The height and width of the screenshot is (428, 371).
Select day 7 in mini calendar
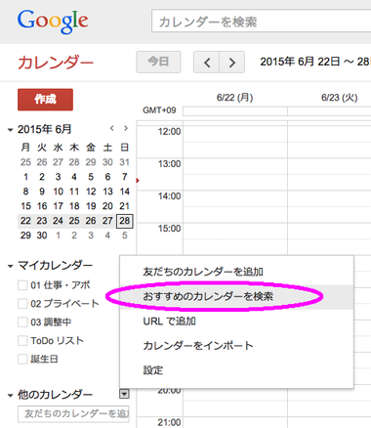coord(125,177)
